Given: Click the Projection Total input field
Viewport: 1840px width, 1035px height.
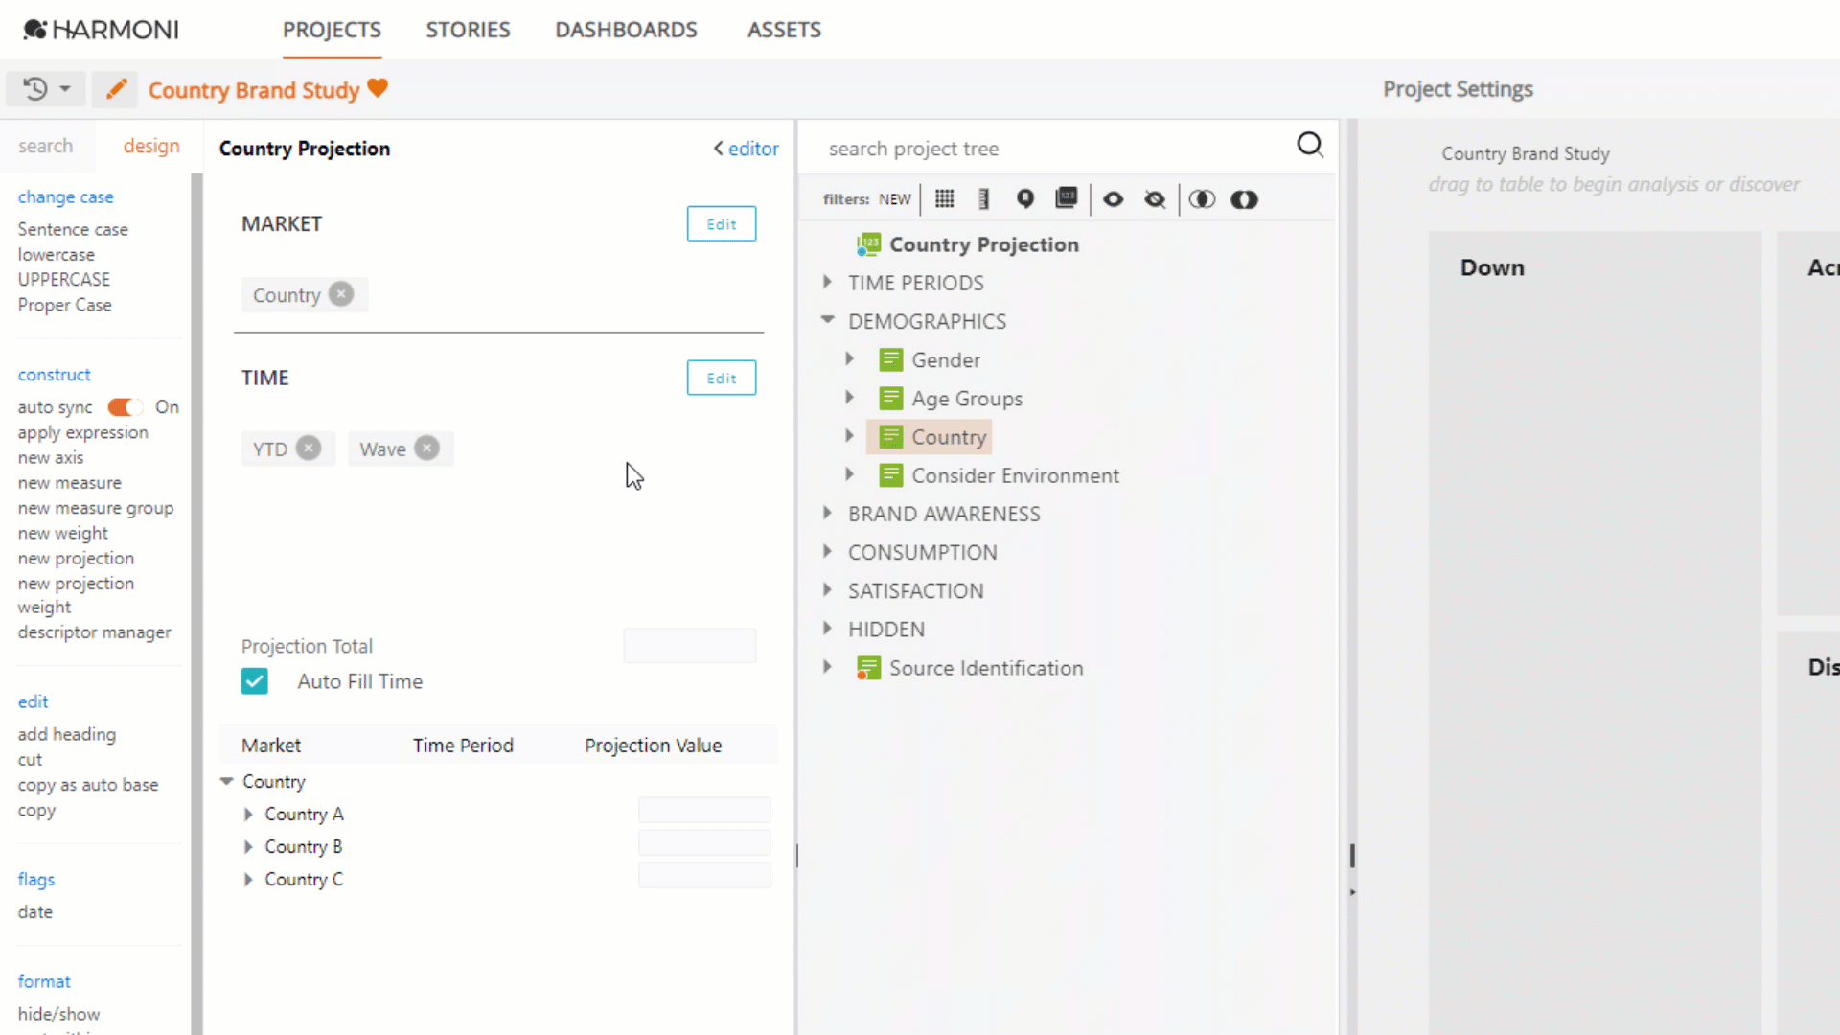Looking at the screenshot, I should point(689,646).
